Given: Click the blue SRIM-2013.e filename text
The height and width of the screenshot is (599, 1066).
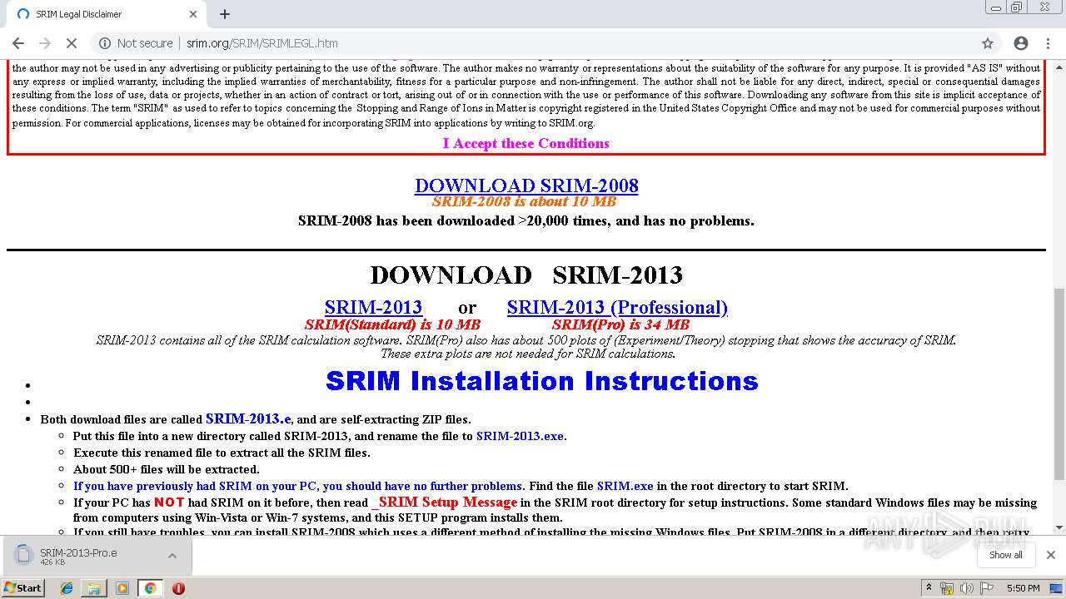Looking at the screenshot, I should [248, 418].
